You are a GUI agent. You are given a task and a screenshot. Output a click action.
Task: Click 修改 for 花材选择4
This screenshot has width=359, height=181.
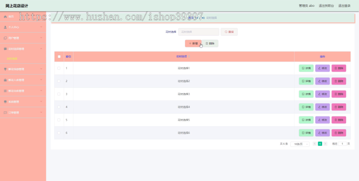[x=322, y=107]
